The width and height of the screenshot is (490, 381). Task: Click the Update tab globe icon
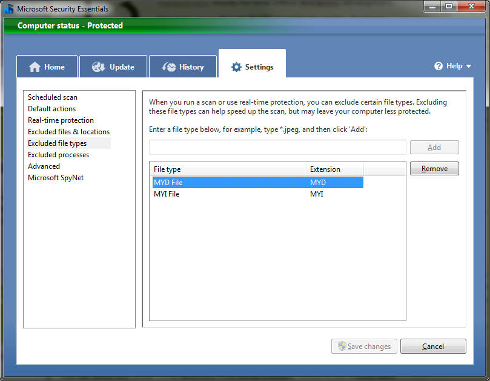pyautogui.click(x=99, y=67)
